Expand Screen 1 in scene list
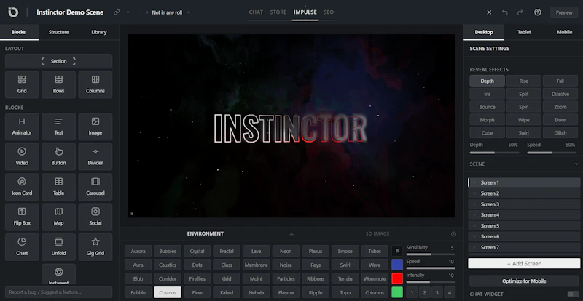 [475, 182]
